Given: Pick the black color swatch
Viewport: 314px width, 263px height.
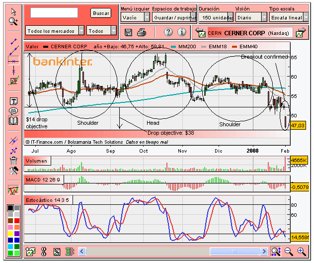Looking at the screenshot, I should tap(10, 208).
